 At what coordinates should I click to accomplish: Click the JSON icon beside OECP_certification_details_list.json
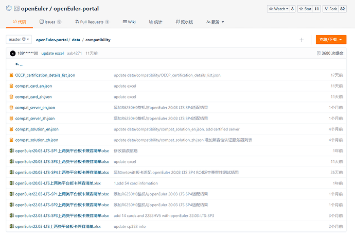pos(11,75)
